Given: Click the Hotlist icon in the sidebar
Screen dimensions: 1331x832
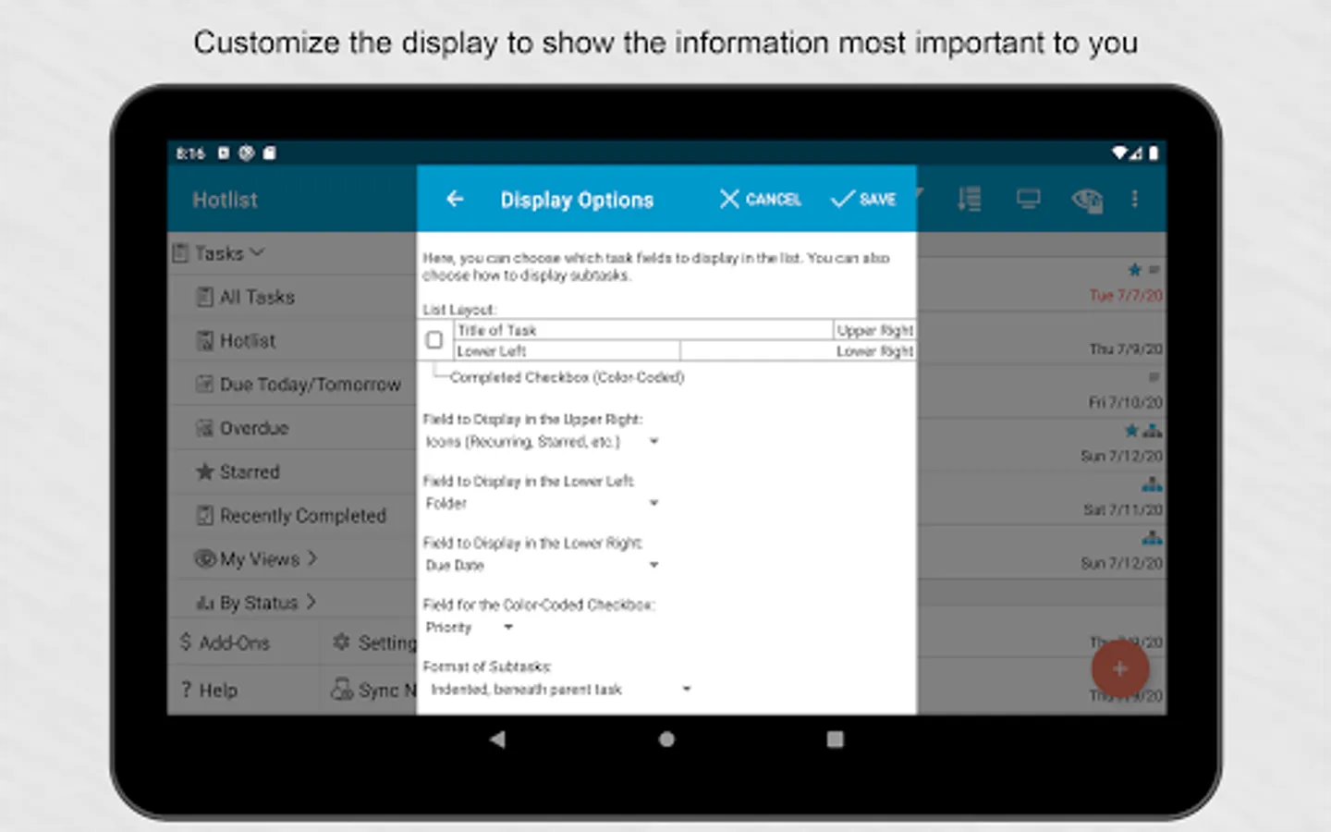Looking at the screenshot, I should pos(205,340).
